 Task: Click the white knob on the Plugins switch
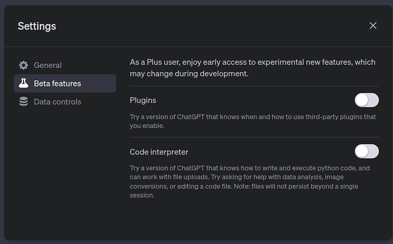(362, 101)
